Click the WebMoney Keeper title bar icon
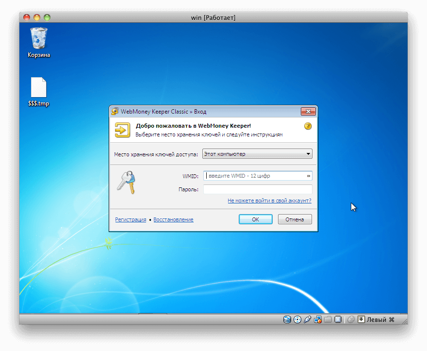427x351 pixels. (x=115, y=111)
